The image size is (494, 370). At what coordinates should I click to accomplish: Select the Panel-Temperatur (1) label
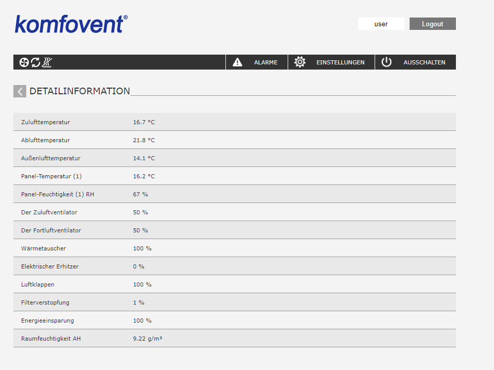tap(51, 176)
